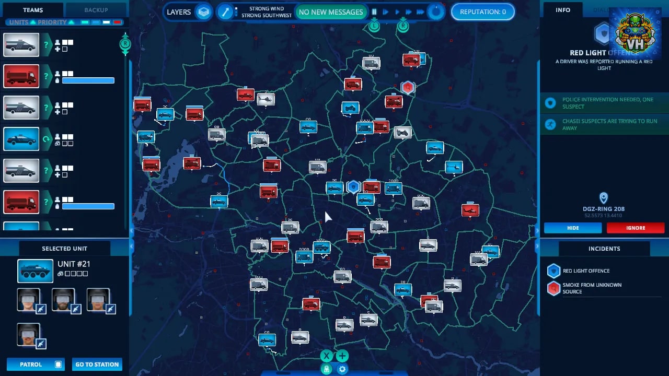This screenshot has width=669, height=376.
Task: Click the blue shield incident marker on map
Action: click(354, 186)
